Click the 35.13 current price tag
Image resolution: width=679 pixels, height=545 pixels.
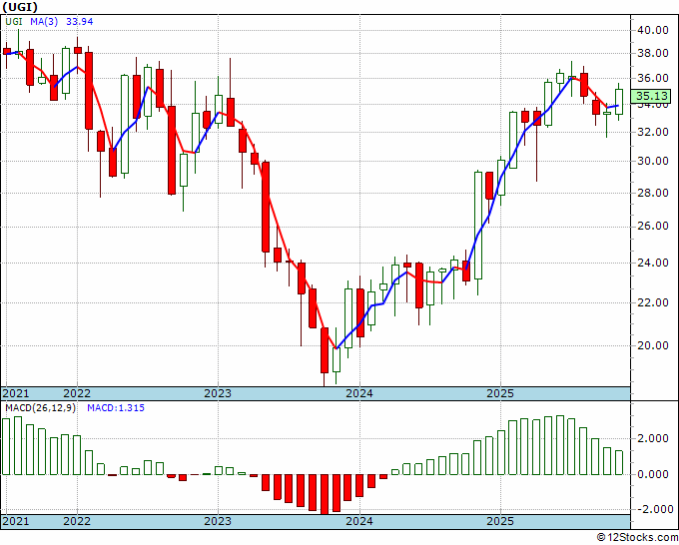click(x=650, y=96)
